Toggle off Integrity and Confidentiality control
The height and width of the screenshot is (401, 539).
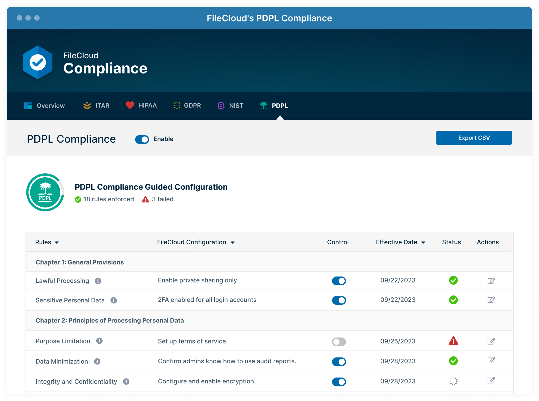pos(339,382)
